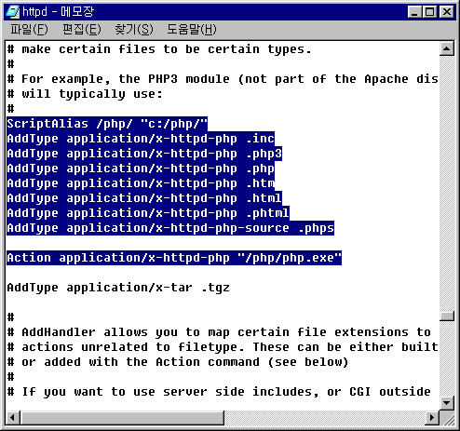Minimize the httpd Notepad window
Image resolution: width=460 pixels, height=431 pixels.
point(414,12)
